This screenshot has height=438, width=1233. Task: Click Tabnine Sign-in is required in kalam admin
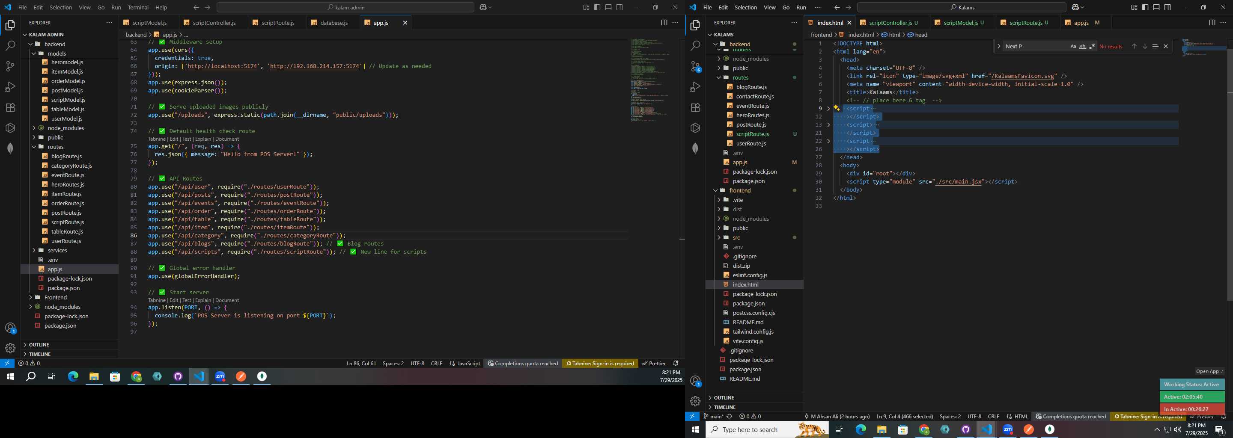600,364
